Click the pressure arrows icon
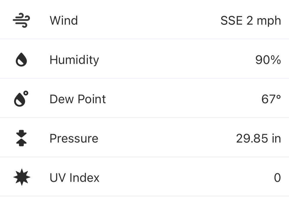Viewport: 289px width, 202px height. pos(21,138)
